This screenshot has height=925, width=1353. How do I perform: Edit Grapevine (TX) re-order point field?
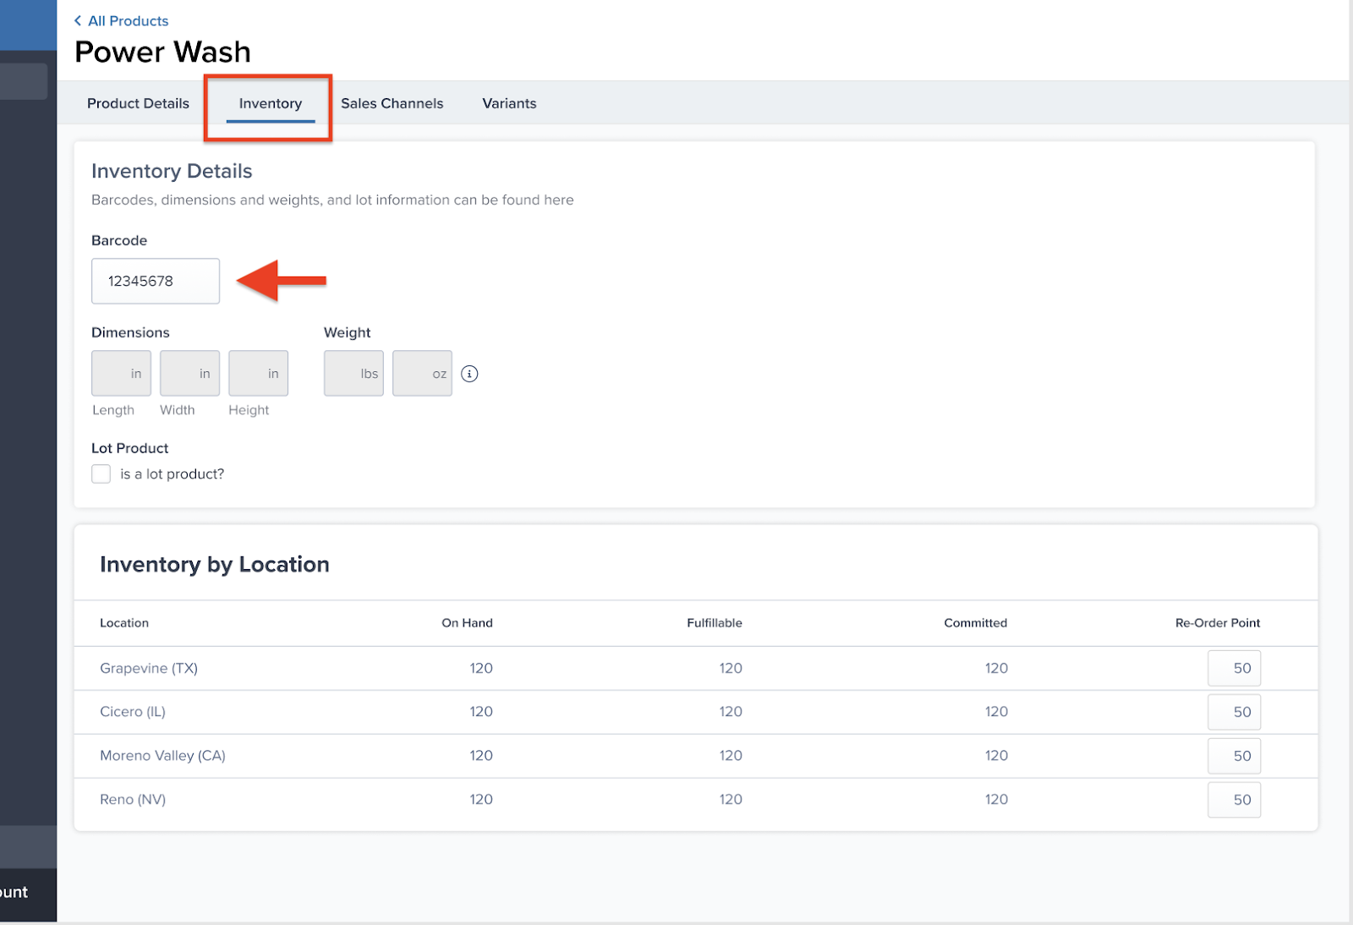point(1234,668)
